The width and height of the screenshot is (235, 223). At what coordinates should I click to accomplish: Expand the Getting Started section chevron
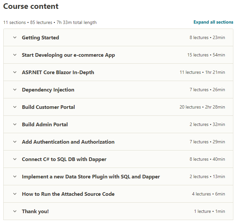15,37
